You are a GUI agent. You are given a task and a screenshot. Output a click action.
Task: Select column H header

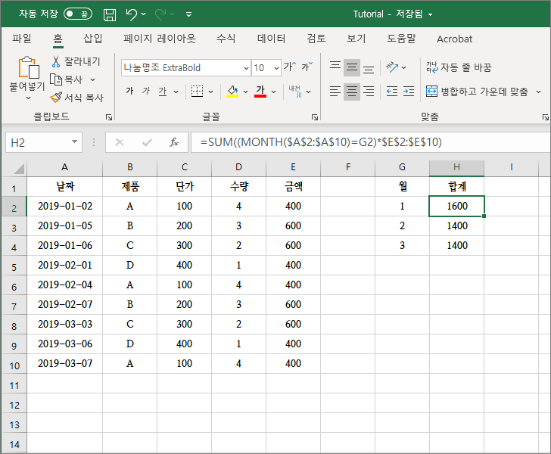point(456,168)
